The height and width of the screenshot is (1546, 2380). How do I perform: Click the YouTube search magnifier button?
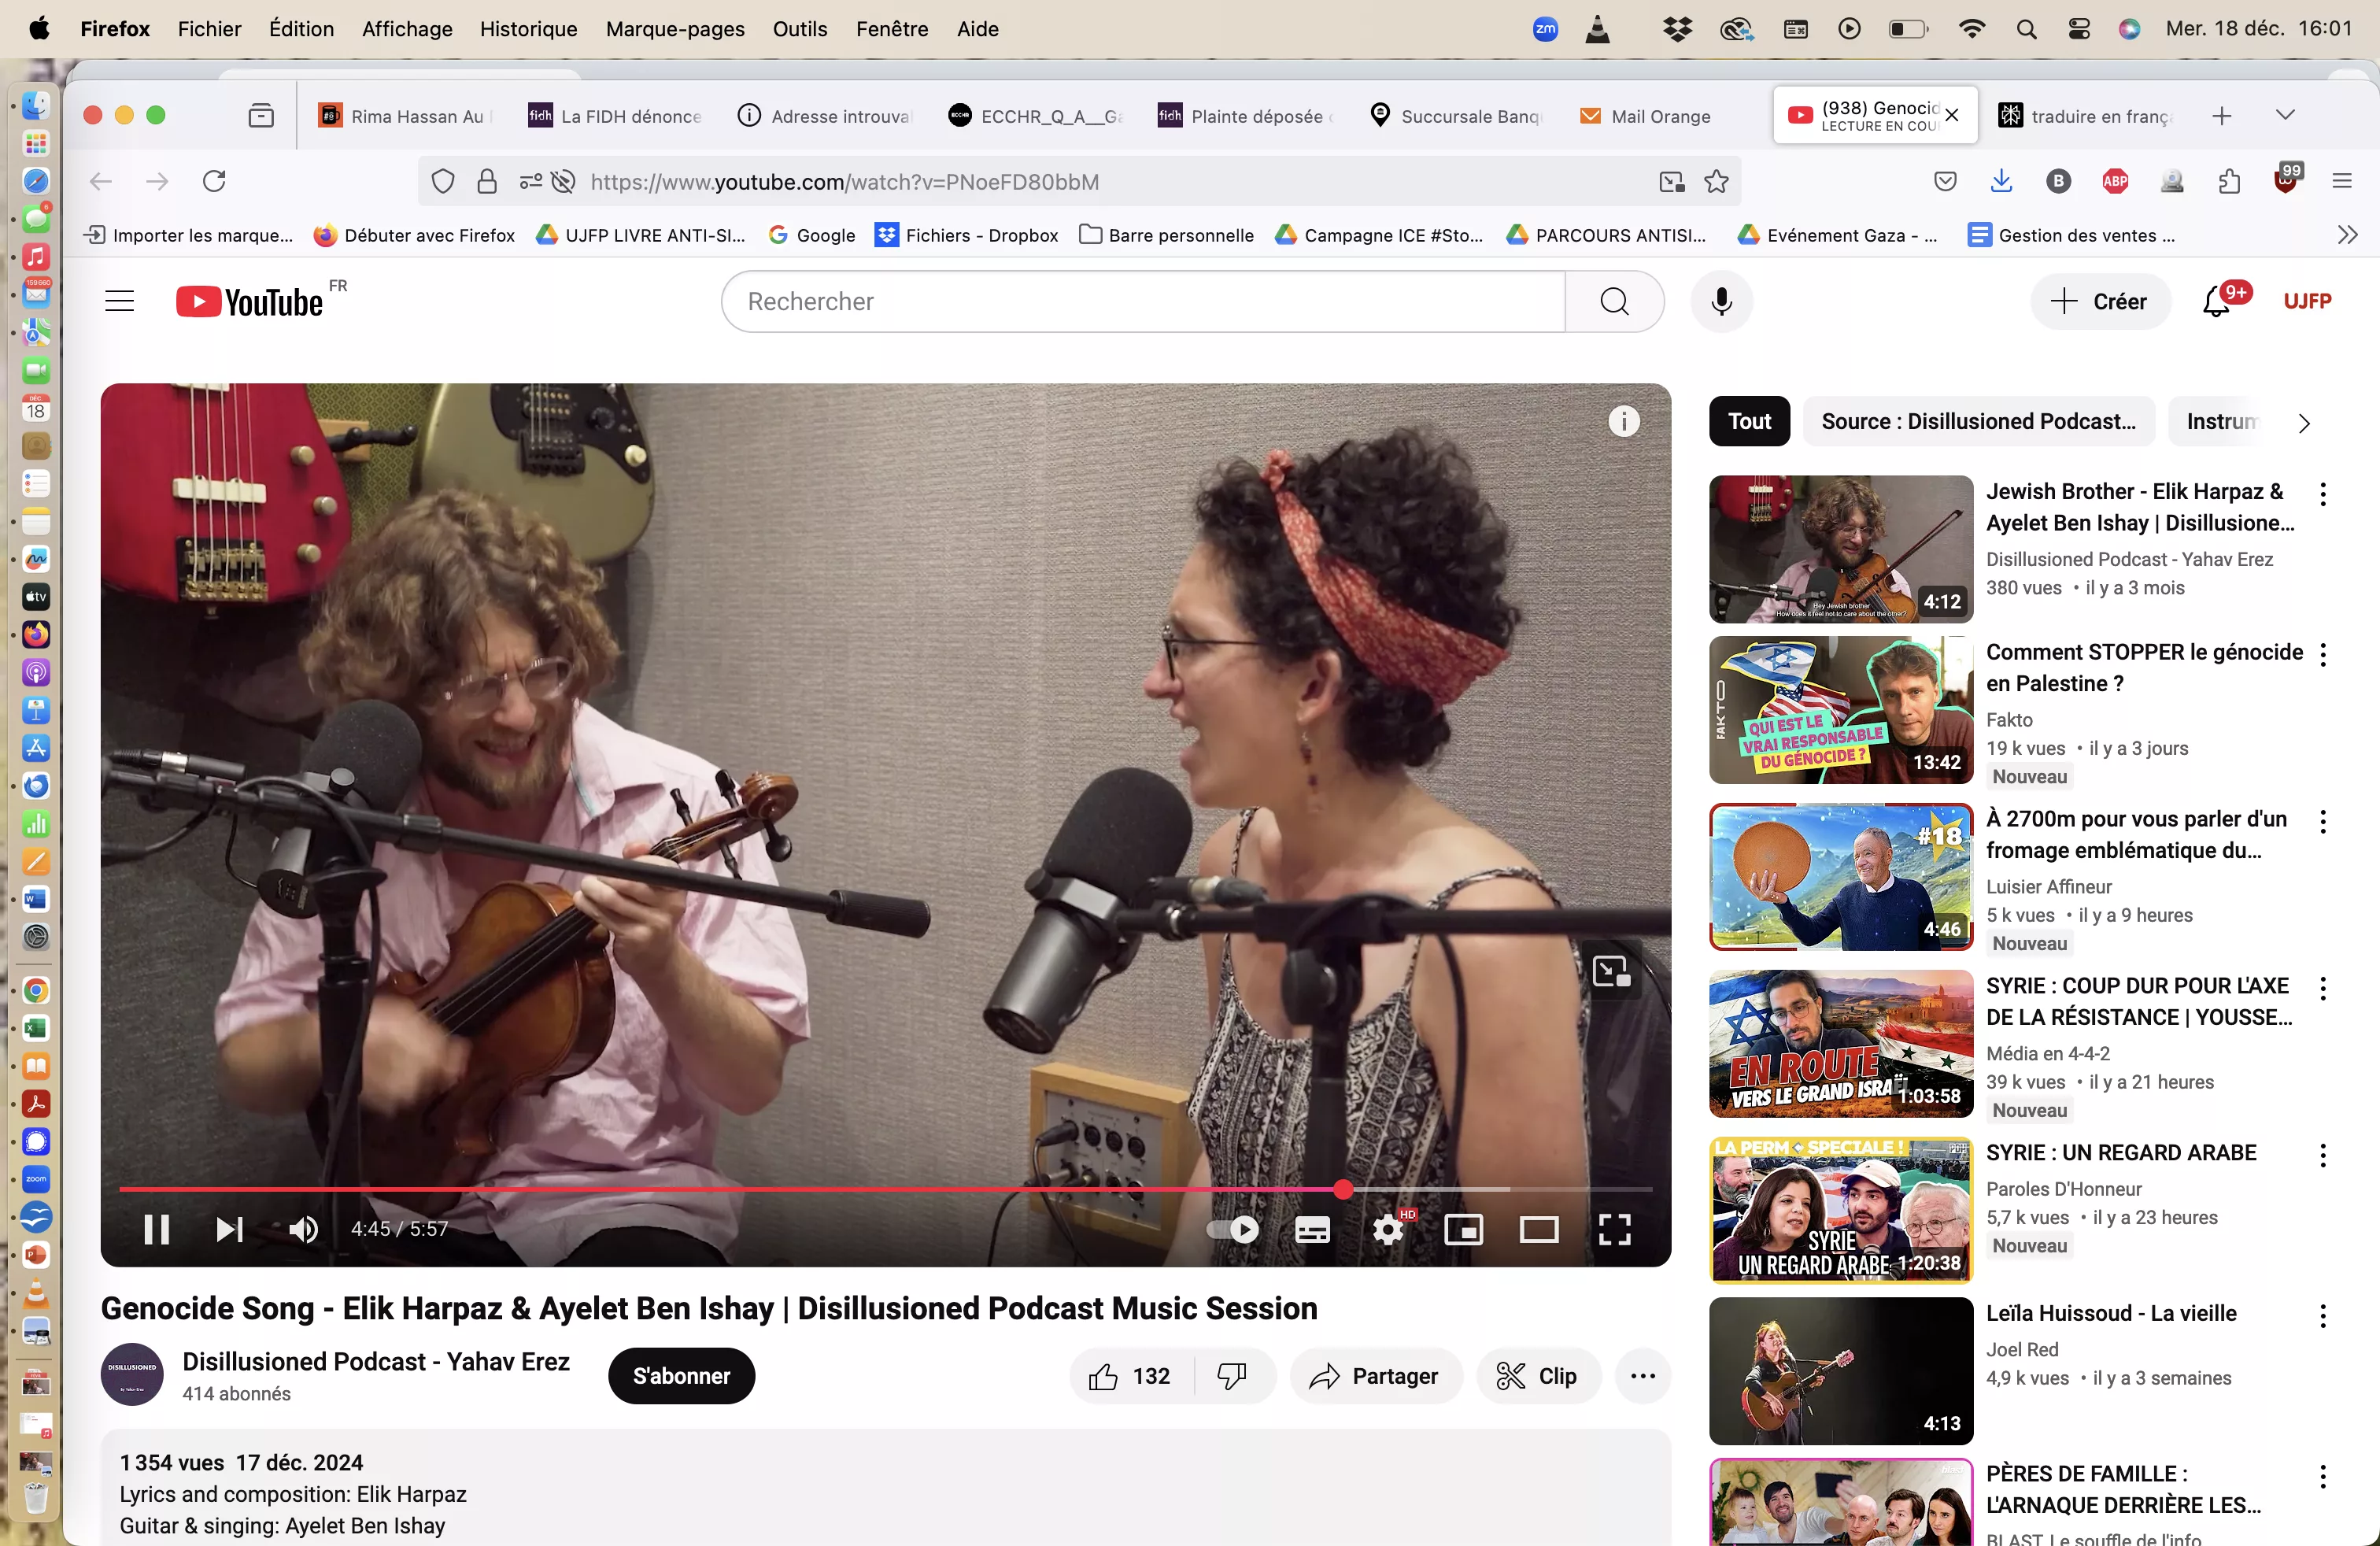click(1614, 301)
